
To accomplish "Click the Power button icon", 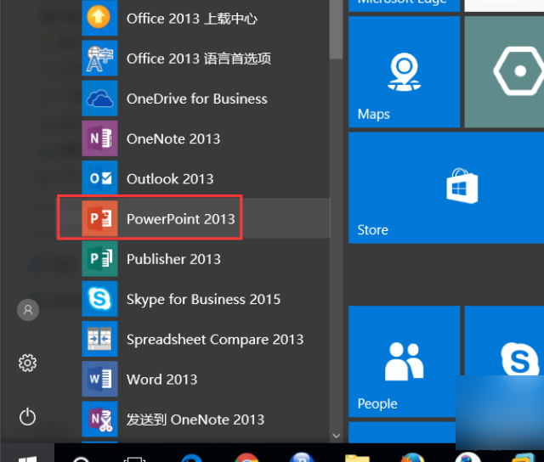I will (27, 417).
